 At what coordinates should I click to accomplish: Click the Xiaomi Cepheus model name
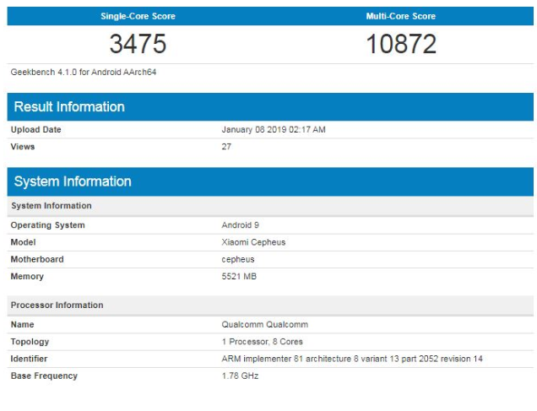253,242
